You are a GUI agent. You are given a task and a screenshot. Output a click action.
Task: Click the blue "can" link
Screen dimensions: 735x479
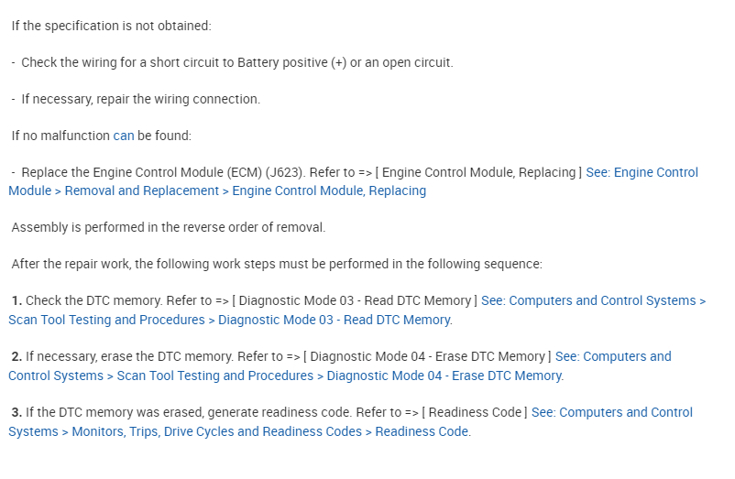124,136
